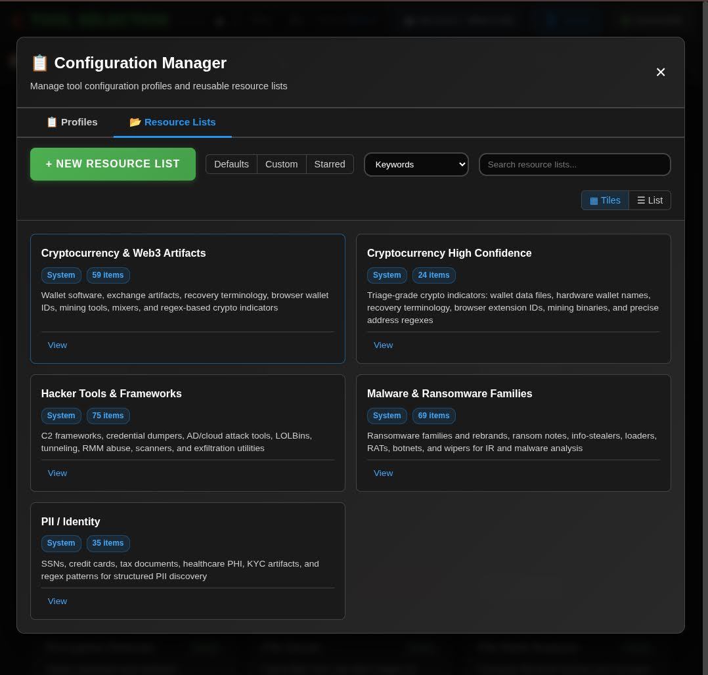This screenshot has width=708, height=675.
Task: Click System badge on Cryptocurrency & Web3 card
Action: [61, 275]
